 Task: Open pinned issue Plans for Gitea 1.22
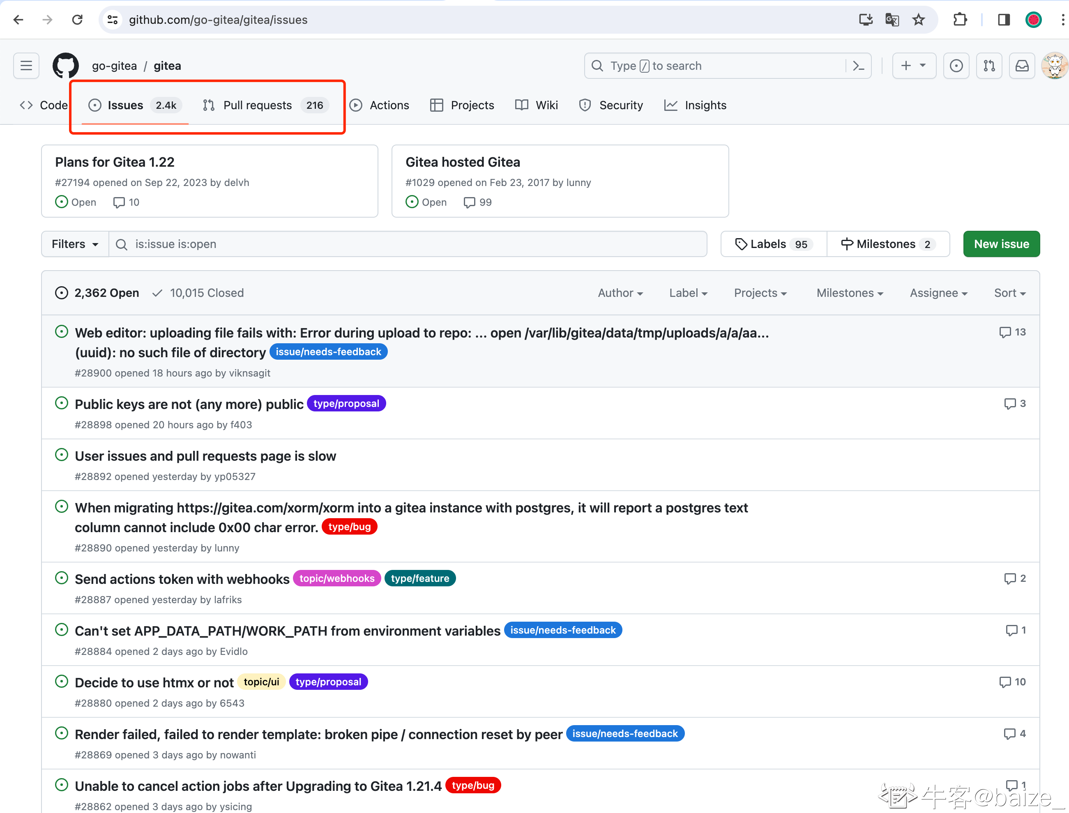115,162
